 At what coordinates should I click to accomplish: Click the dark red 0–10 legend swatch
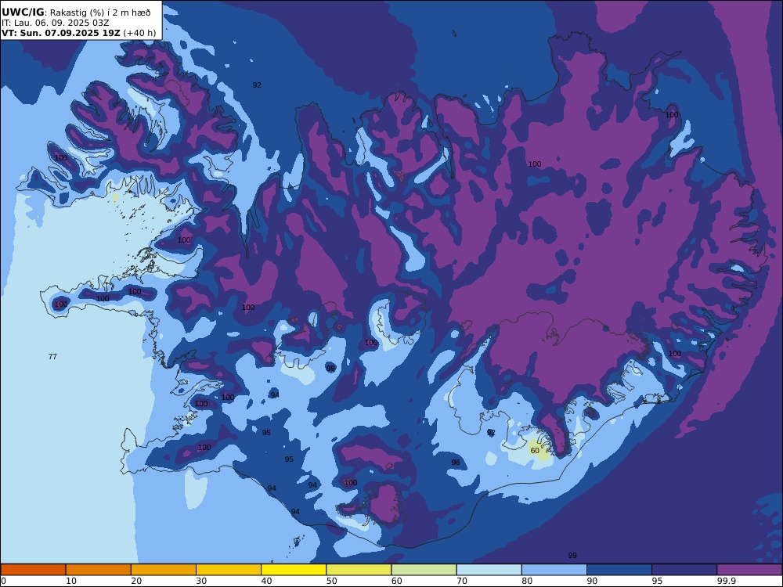click(33, 570)
